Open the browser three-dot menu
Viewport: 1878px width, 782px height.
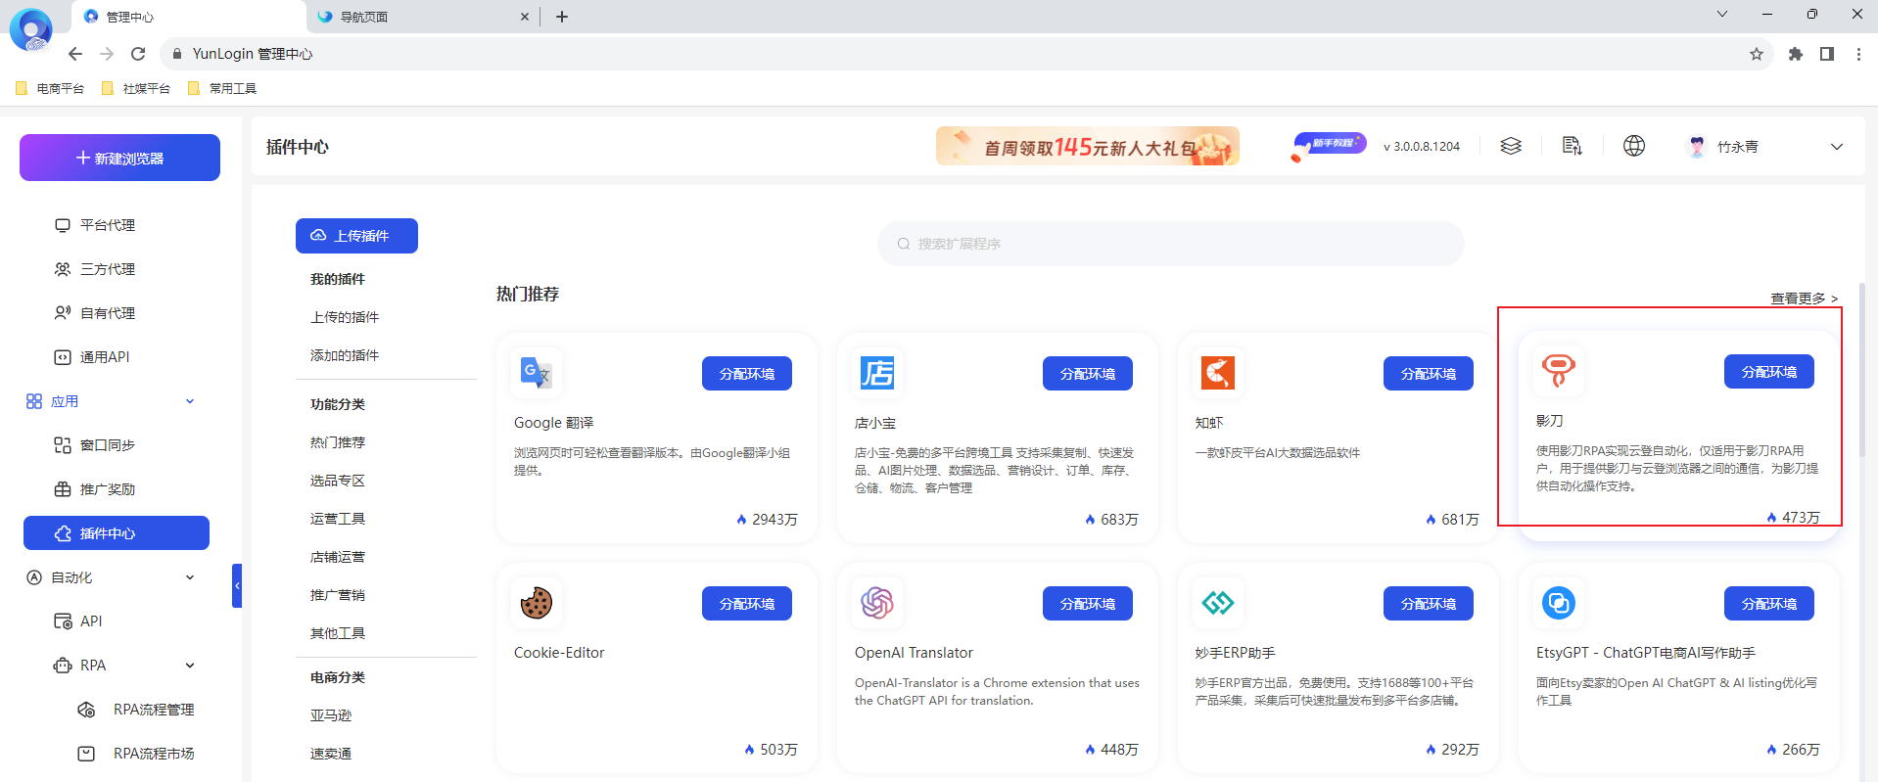click(x=1858, y=54)
